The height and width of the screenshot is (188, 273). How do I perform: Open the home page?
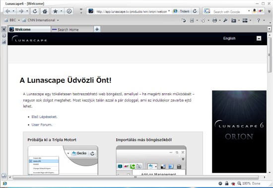(45, 11)
